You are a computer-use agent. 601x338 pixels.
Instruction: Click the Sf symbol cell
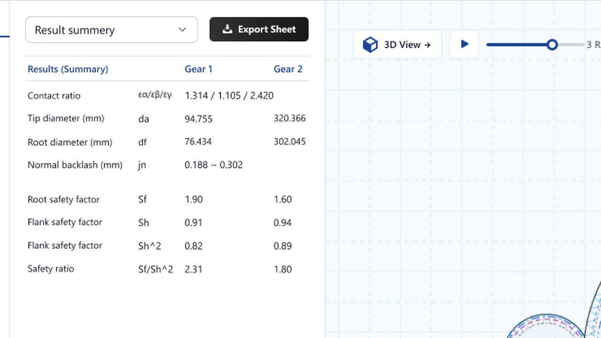(x=142, y=200)
